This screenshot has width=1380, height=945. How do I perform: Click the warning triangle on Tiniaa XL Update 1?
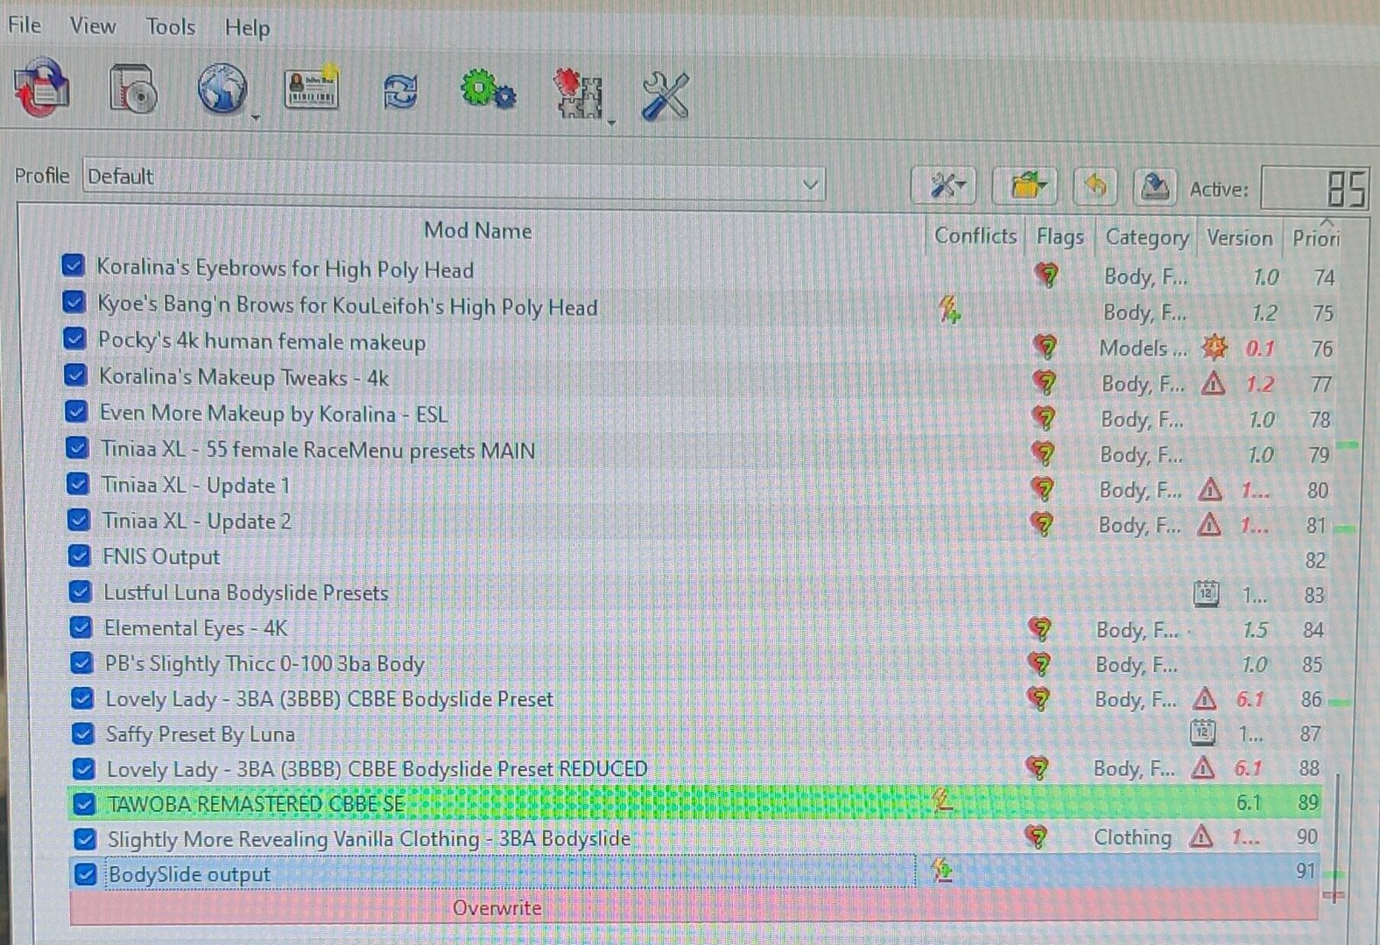pyautogui.click(x=1210, y=489)
